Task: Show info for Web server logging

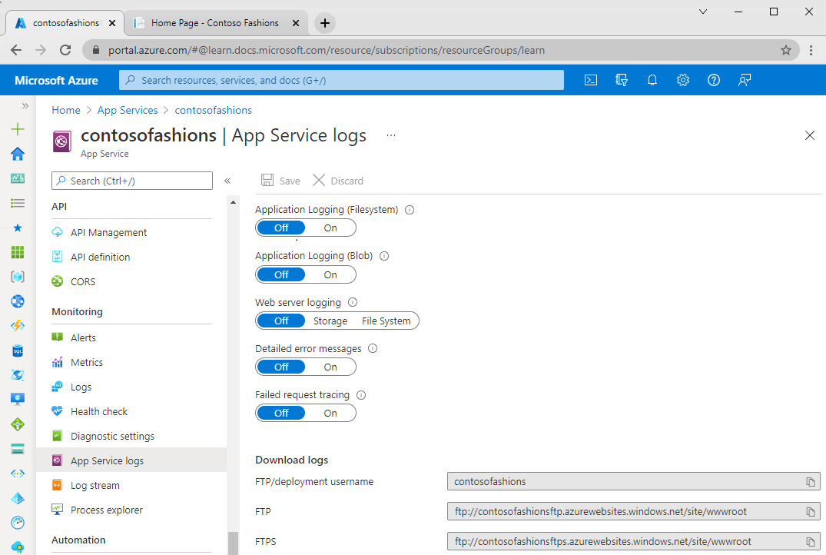Action: click(353, 302)
